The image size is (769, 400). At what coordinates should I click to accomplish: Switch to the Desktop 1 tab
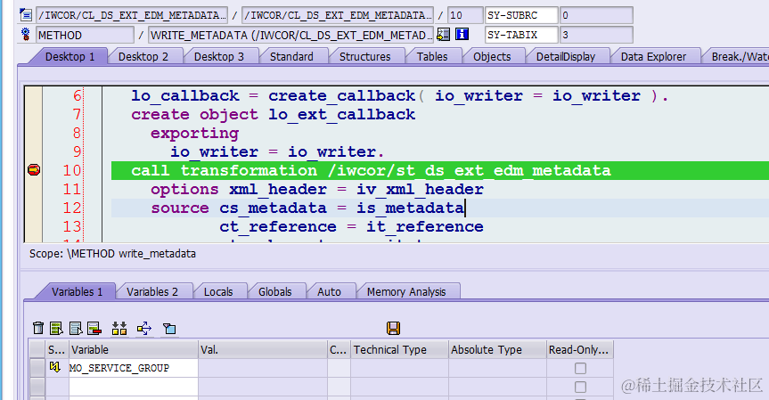pos(70,56)
